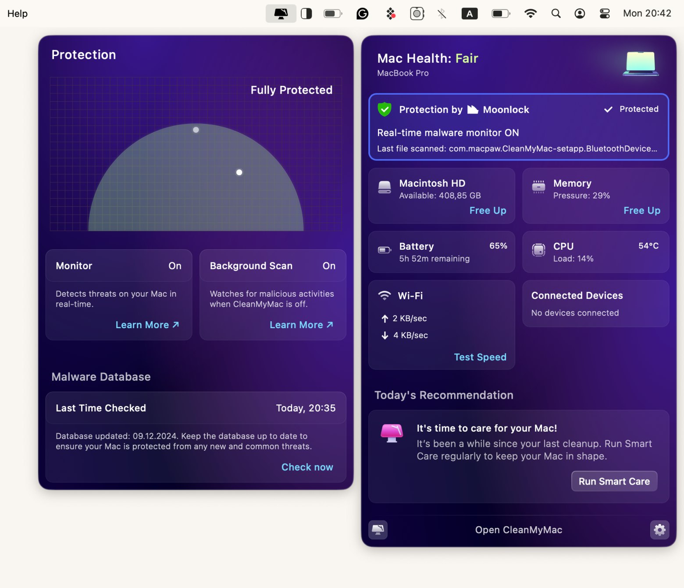Viewport: 684px width, 588px height.
Task: Click the 'Malware Database' heading
Action: click(x=101, y=377)
